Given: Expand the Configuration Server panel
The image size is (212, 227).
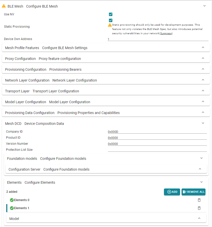Looking at the screenshot, I should [200, 169].
